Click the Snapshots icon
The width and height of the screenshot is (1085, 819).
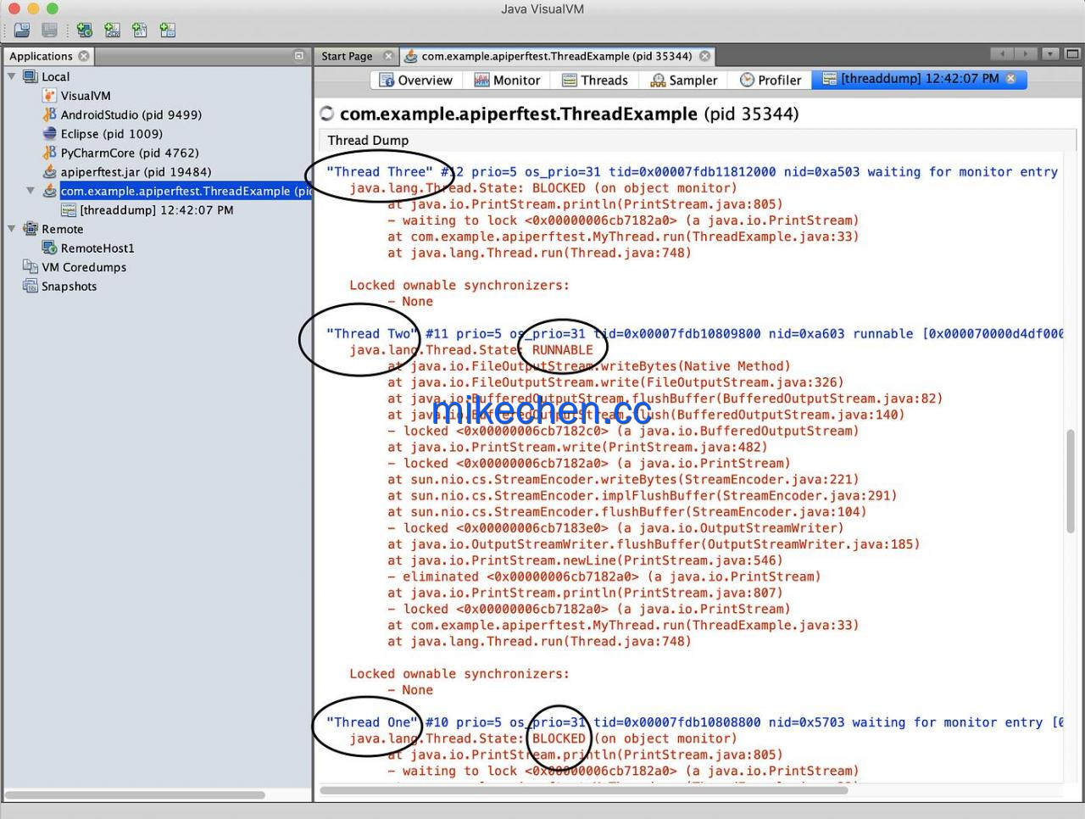pos(31,287)
